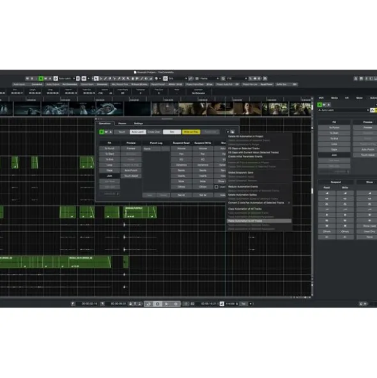Switch to the Settings tab in the Automation panel

click(x=138, y=123)
